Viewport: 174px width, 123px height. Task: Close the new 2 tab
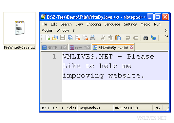[88, 47]
